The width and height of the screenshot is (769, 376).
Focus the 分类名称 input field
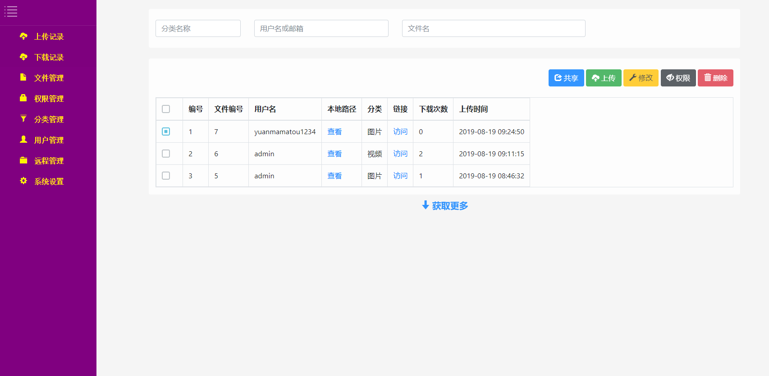click(x=198, y=28)
